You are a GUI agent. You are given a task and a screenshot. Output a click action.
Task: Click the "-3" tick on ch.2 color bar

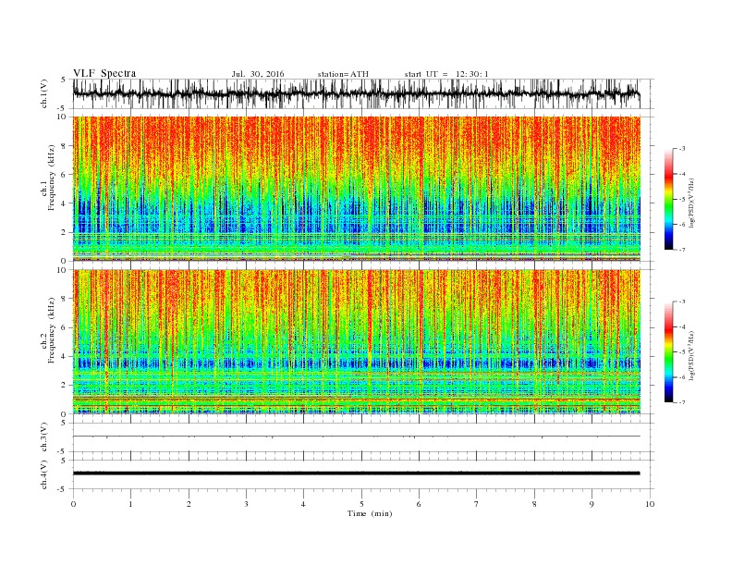pyautogui.click(x=682, y=301)
